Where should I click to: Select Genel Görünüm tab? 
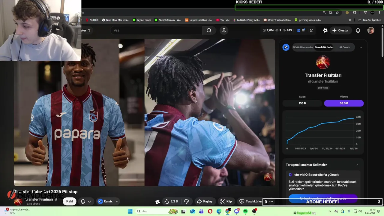[x=324, y=47]
